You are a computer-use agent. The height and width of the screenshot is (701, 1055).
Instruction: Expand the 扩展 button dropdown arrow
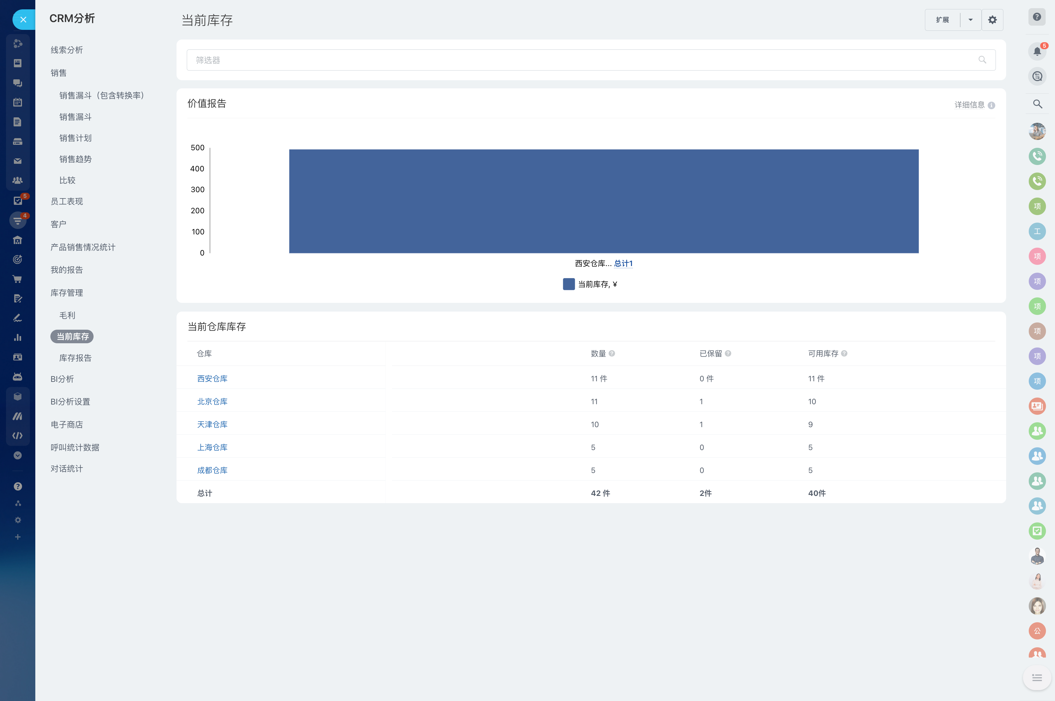(971, 20)
